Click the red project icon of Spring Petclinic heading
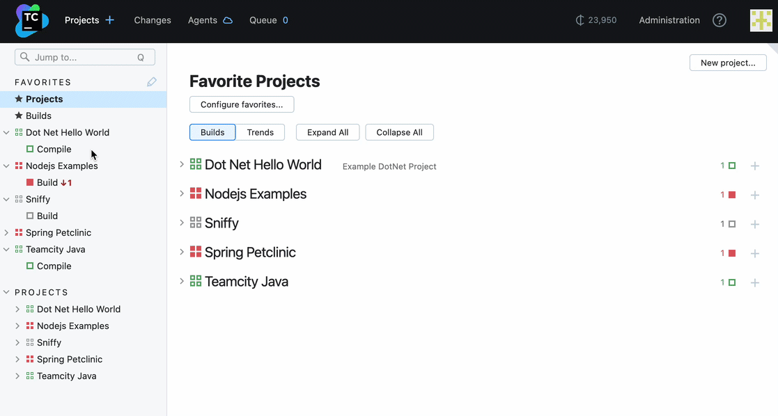The height and width of the screenshot is (416, 778). click(196, 252)
